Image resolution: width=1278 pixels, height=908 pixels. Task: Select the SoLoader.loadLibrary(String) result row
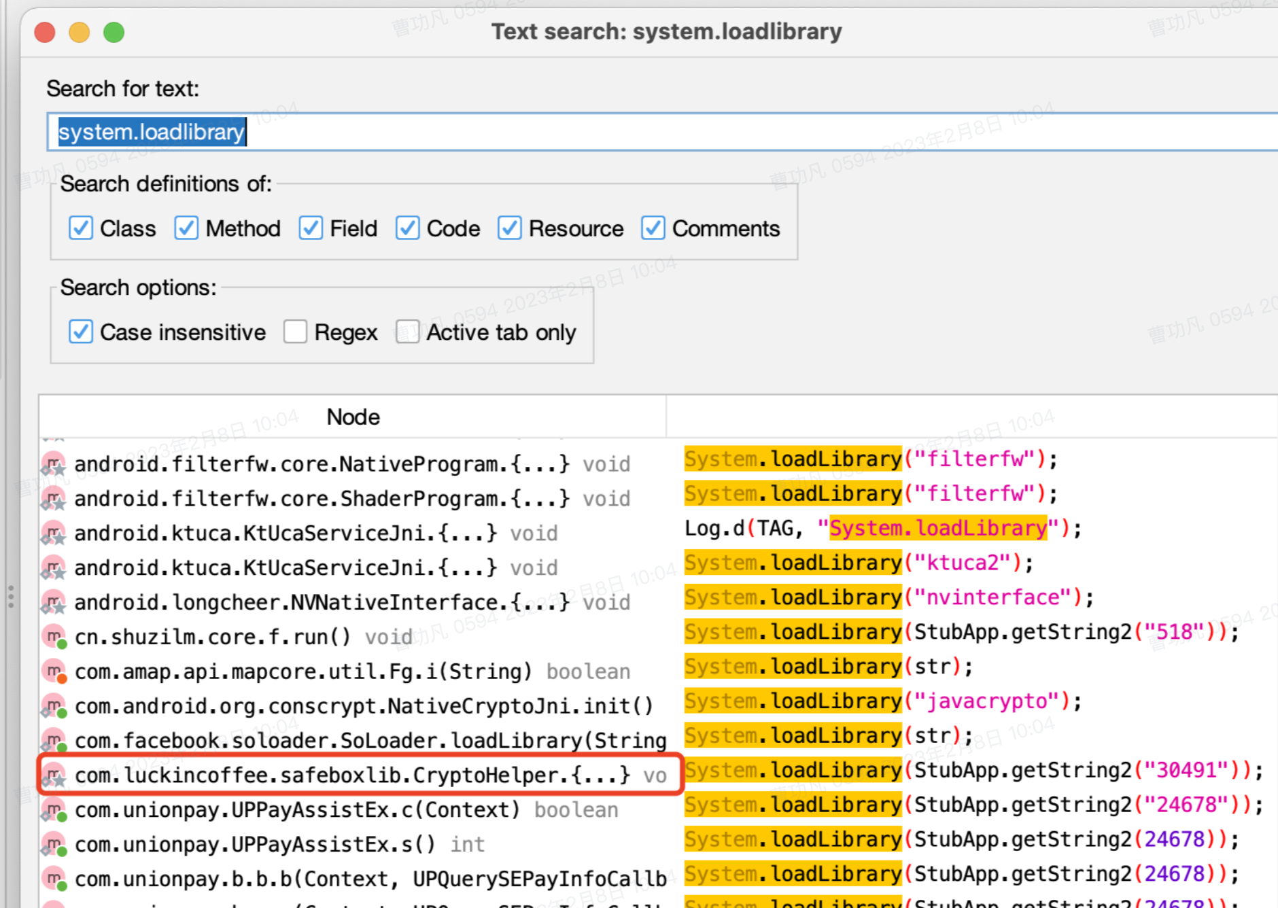(370, 741)
